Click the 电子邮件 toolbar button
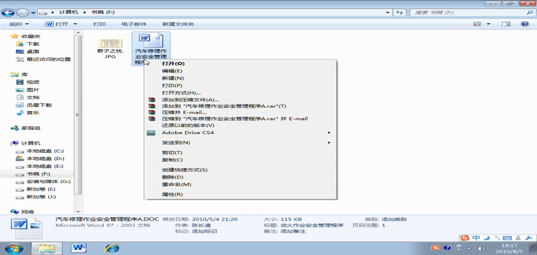This screenshot has height=255, width=537. coord(134,24)
